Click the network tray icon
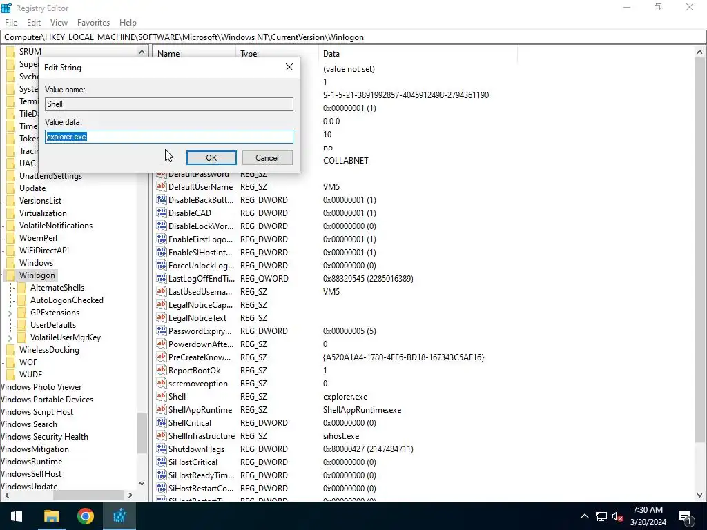This screenshot has height=530, width=707. pos(601,516)
